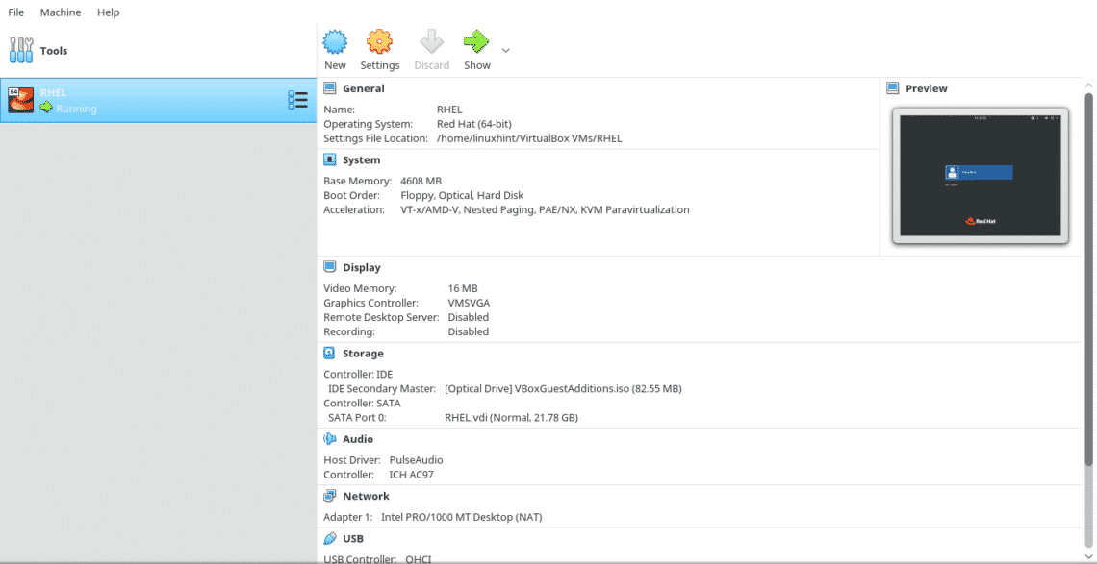
Task: Click the VMSVGA graphics controller value
Action: [x=469, y=303]
